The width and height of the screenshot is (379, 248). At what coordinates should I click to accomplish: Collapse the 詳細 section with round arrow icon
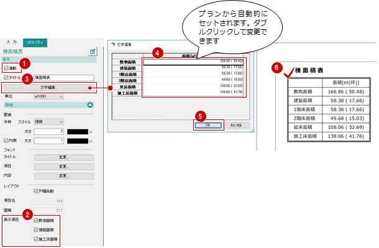[x=90, y=105]
